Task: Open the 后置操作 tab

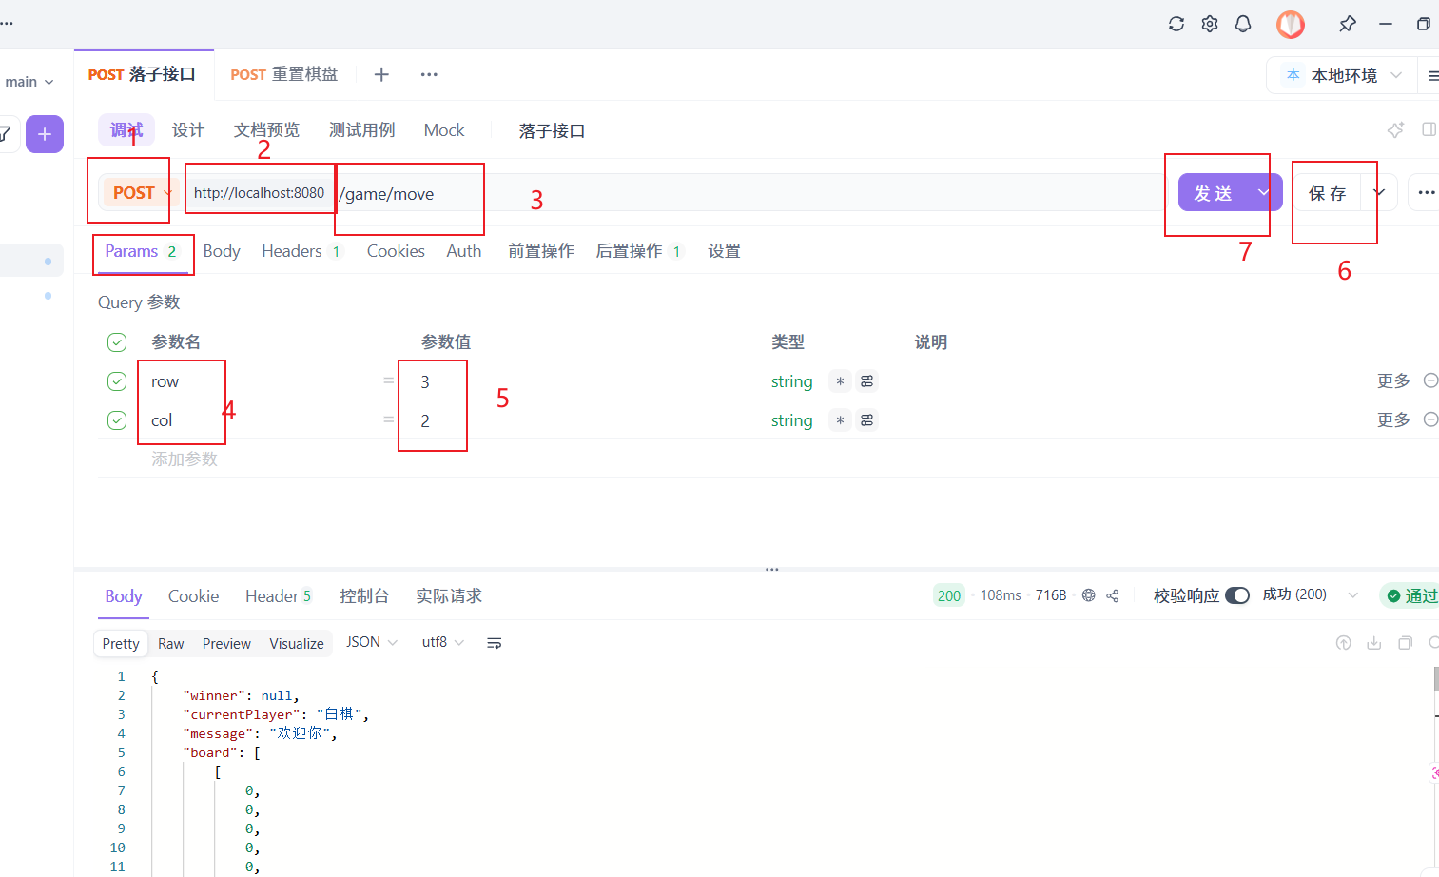Action: click(x=639, y=251)
